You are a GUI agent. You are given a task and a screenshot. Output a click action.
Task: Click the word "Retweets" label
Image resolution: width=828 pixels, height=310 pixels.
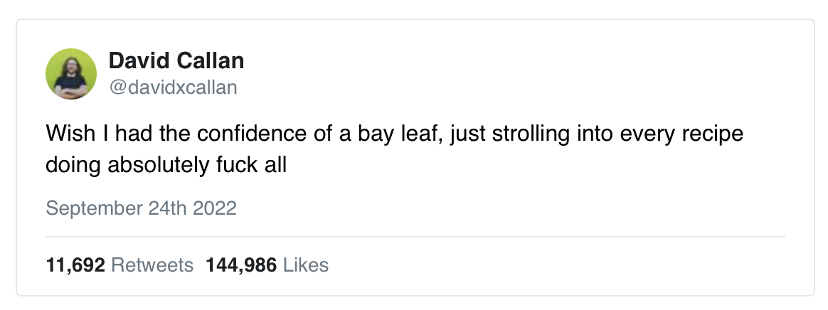pos(152,265)
